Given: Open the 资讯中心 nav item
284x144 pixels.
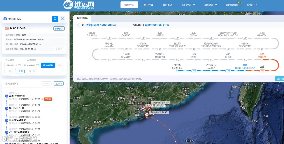Looking at the screenshot, I should (x=252, y=5).
